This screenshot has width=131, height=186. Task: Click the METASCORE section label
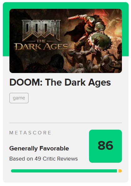(30, 132)
